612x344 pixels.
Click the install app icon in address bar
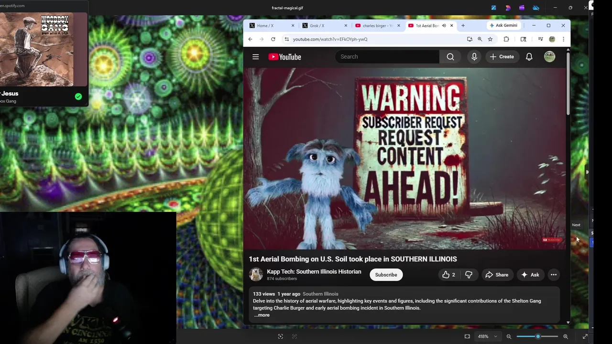point(470,39)
